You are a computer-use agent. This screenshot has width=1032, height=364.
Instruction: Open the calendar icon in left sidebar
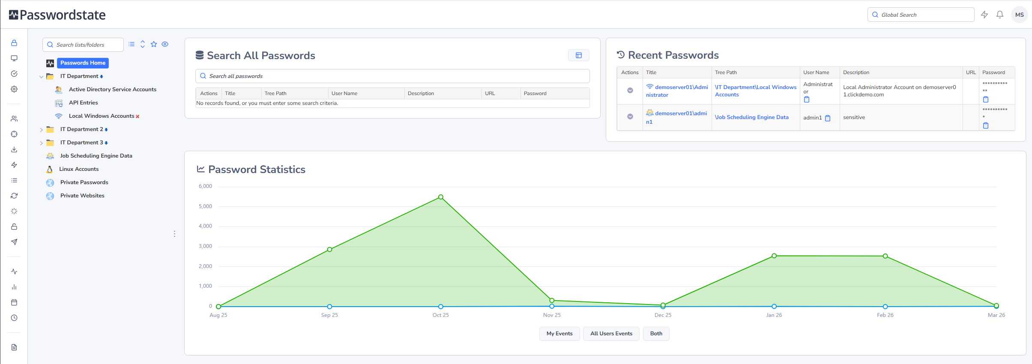[14, 302]
